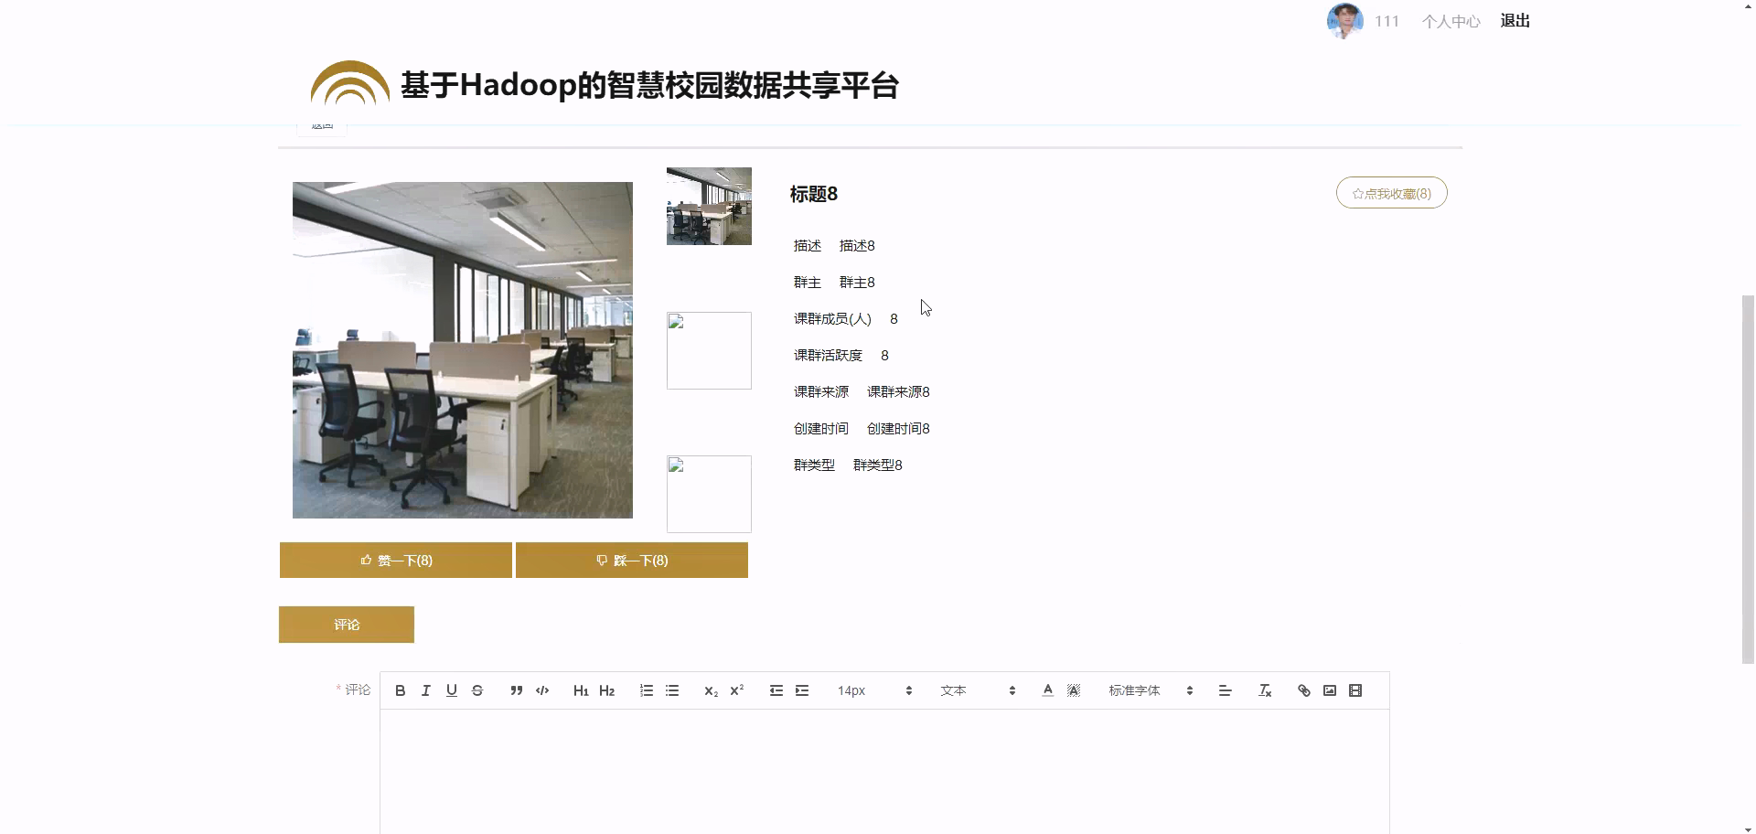Click the 标题8 title text
Viewport: 1756px width, 834px height.
[x=814, y=194]
